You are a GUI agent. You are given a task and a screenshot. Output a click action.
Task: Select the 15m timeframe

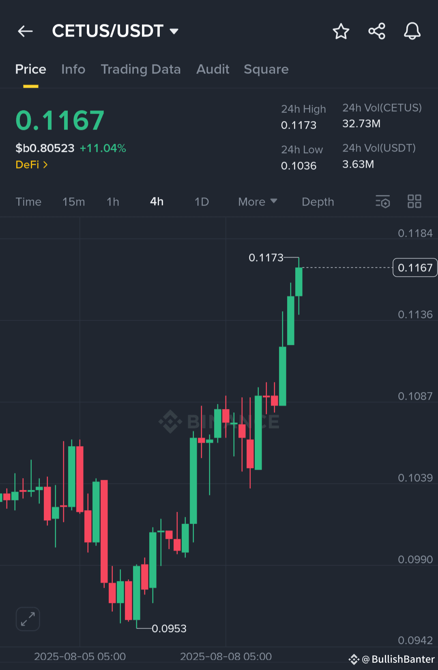point(73,202)
